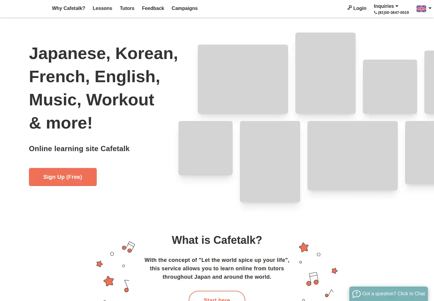Open the Lessons nav link
Viewport: 434px width, 301px height.
click(102, 8)
